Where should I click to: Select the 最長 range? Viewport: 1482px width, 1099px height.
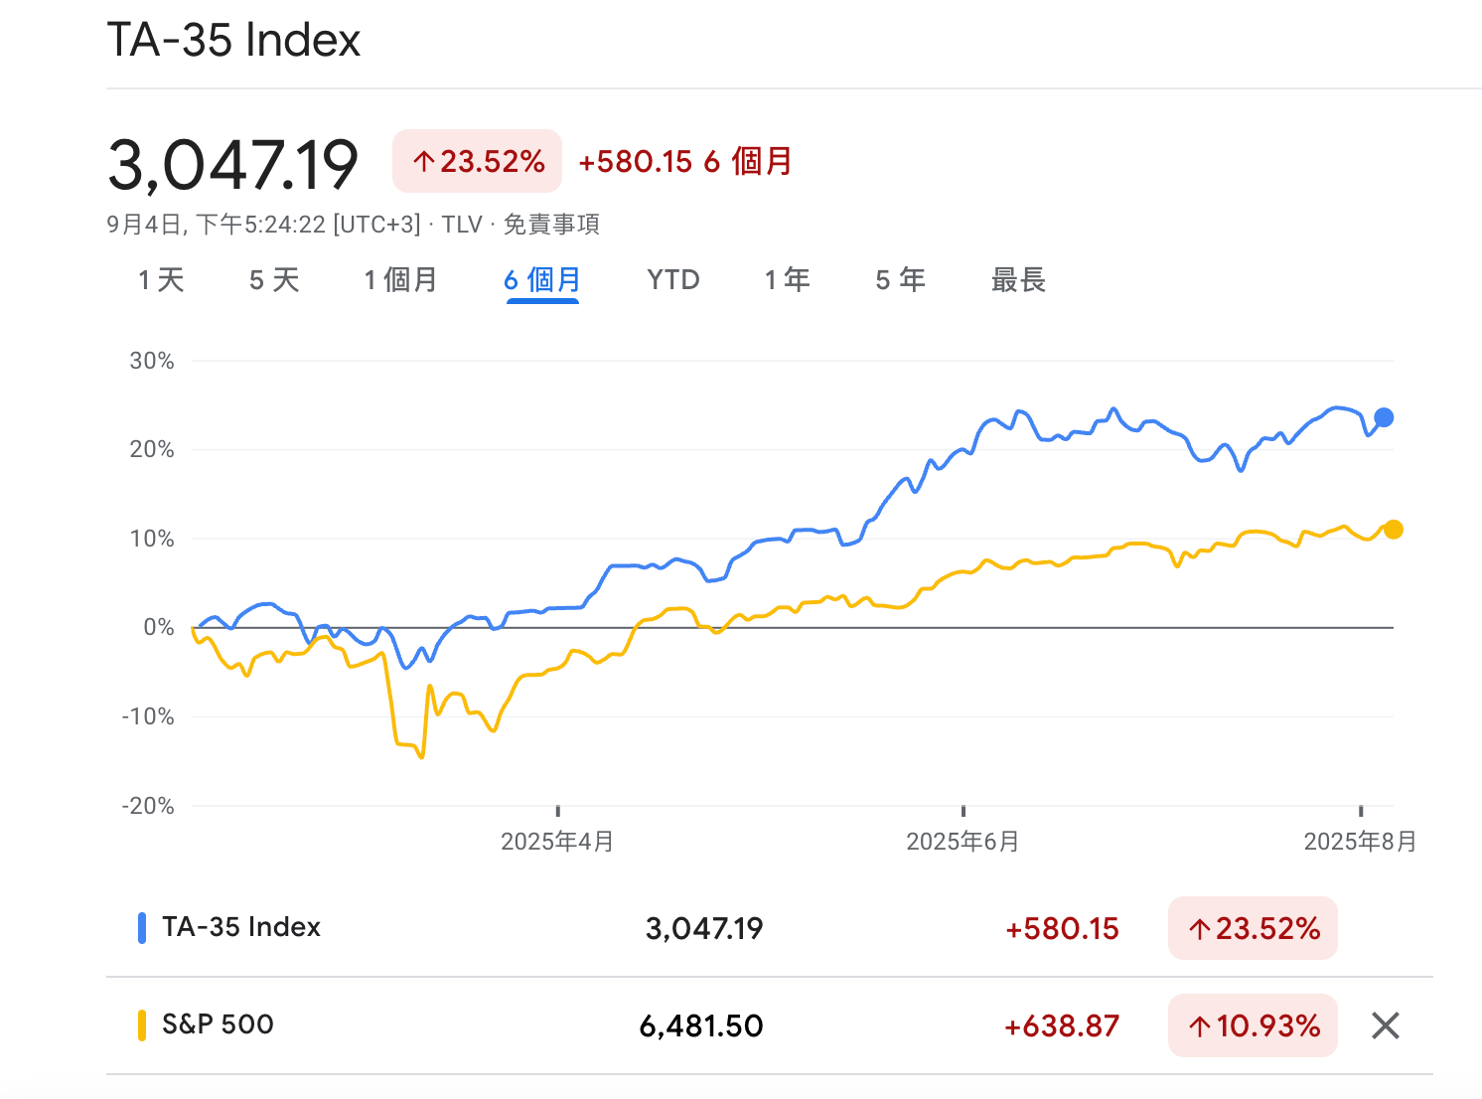pyautogui.click(x=1017, y=280)
